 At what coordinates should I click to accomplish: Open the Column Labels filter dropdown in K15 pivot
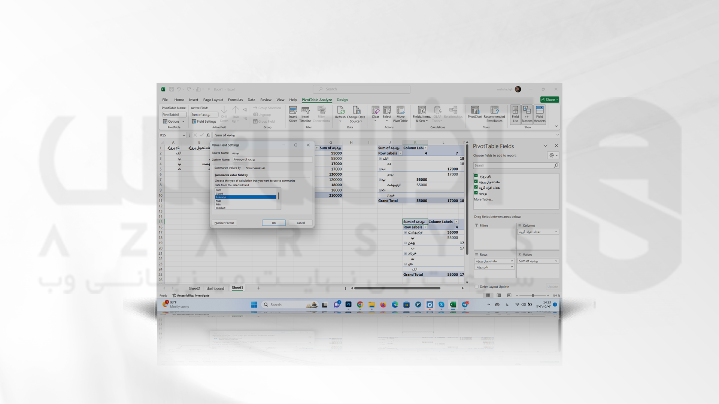[x=456, y=222]
